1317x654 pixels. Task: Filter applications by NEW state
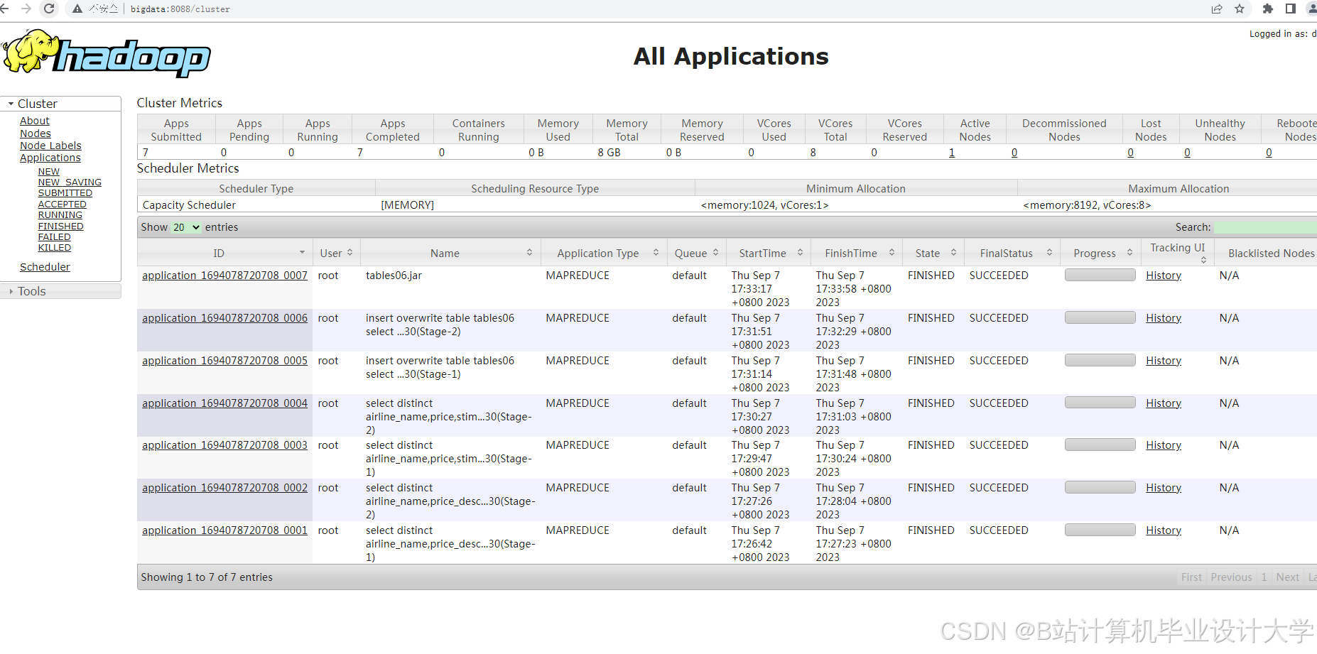49,171
